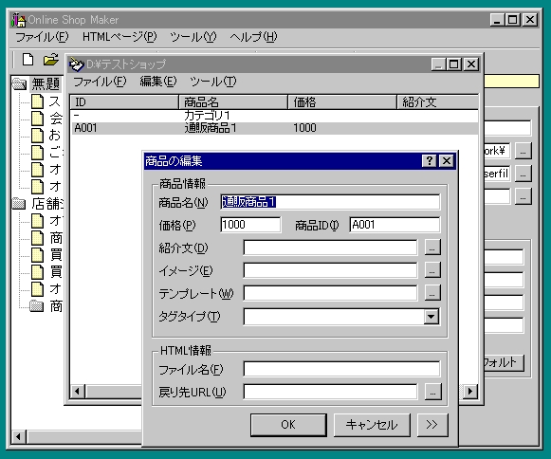Viewport: 551px width, 459px height.
Task: Expand the タグタイプ dropdown arrow
Action: pyautogui.click(x=432, y=317)
